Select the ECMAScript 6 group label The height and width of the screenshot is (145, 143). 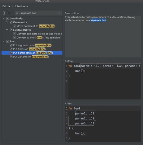22,30
